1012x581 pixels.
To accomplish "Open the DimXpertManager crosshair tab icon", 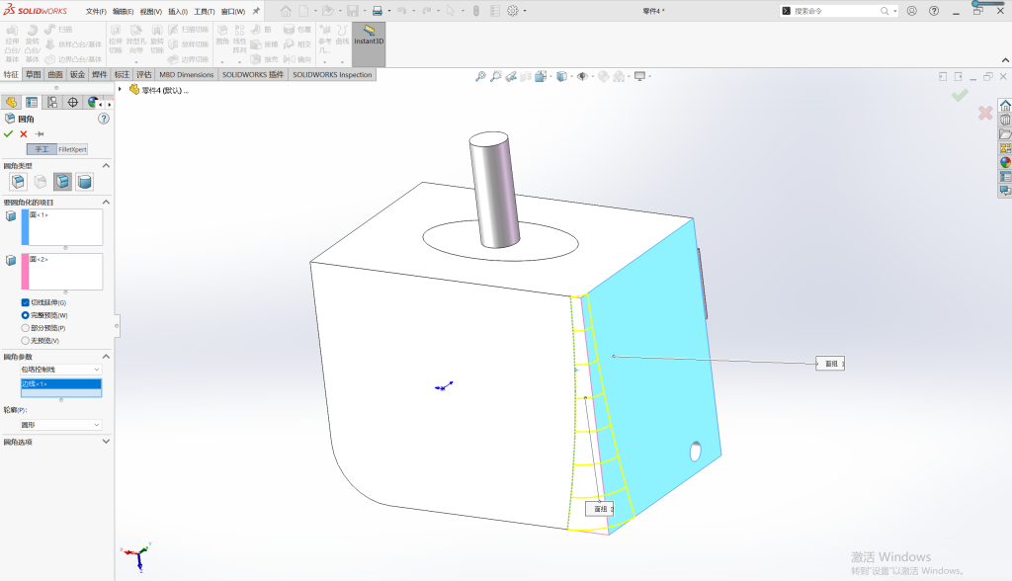I will 73,103.
